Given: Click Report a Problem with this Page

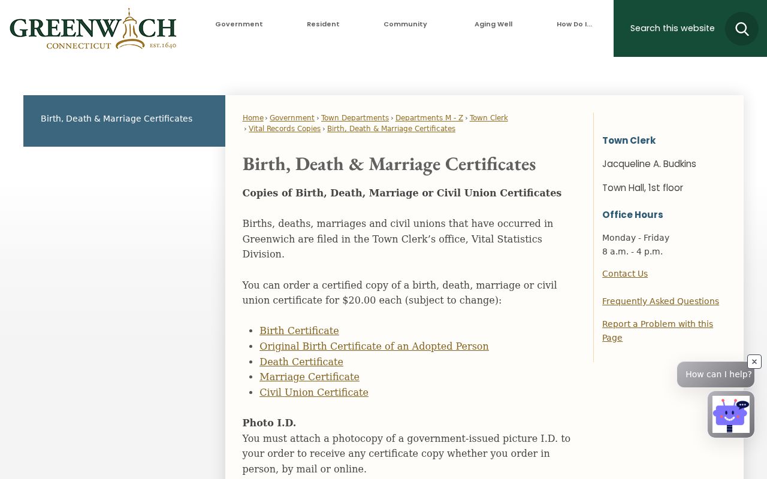Looking at the screenshot, I should pyautogui.click(x=657, y=331).
